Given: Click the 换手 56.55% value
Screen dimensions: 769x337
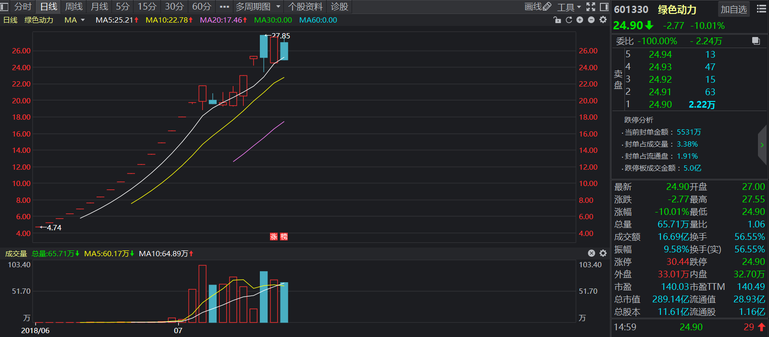Looking at the screenshot, I should click(x=749, y=237).
